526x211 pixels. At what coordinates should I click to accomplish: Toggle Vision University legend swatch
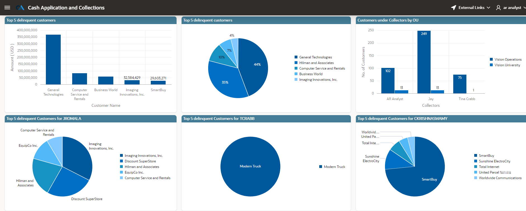[491, 65]
